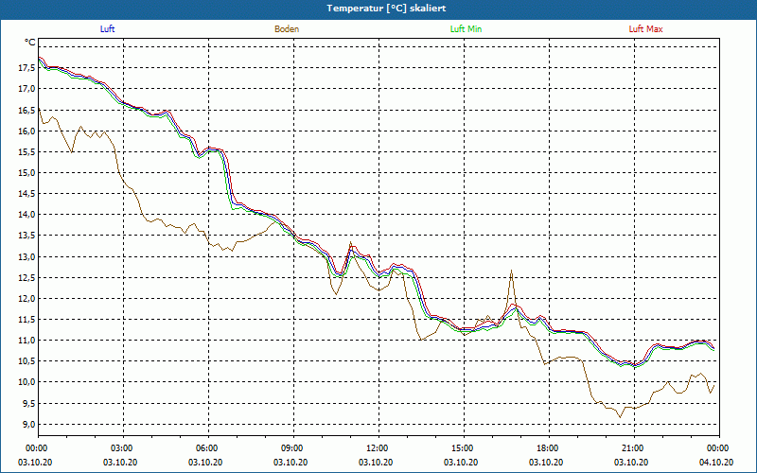Image resolution: width=757 pixels, height=473 pixels.
Task: Click the green 'Luft Min' legend label
Action: click(466, 29)
